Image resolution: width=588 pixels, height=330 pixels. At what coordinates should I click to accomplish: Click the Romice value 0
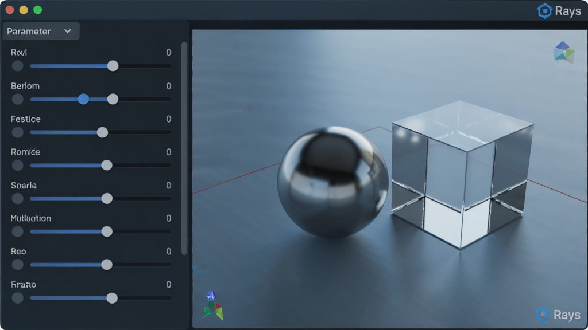169,152
